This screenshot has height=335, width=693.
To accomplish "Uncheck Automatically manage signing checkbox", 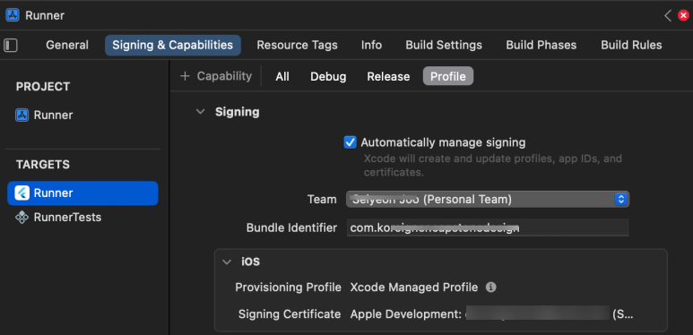I will click(350, 142).
